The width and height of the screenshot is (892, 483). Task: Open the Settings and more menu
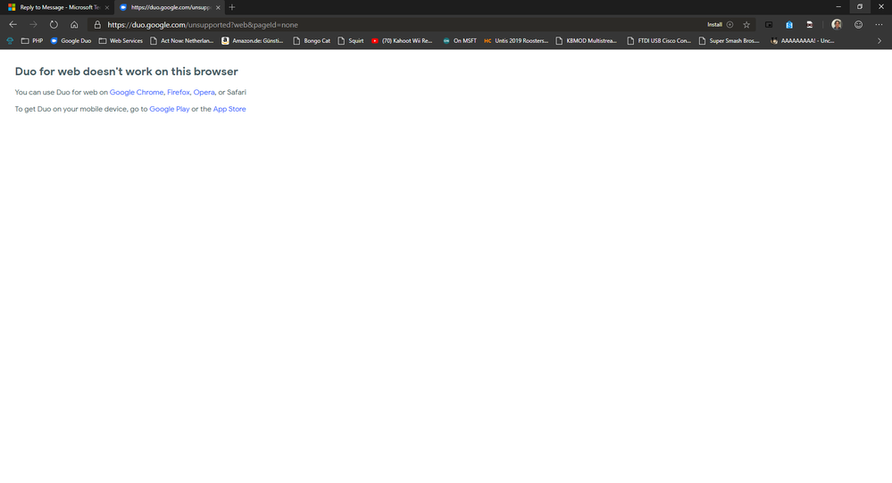(879, 24)
